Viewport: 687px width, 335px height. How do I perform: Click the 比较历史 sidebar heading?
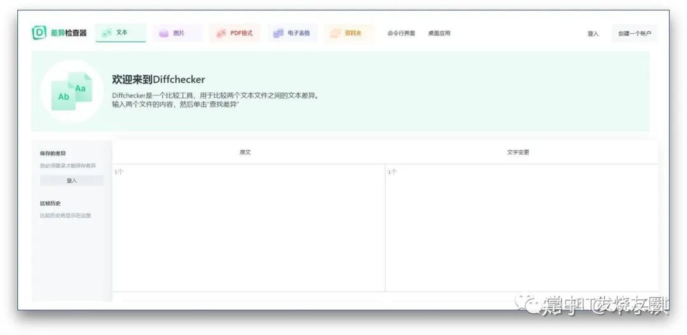[x=50, y=203]
